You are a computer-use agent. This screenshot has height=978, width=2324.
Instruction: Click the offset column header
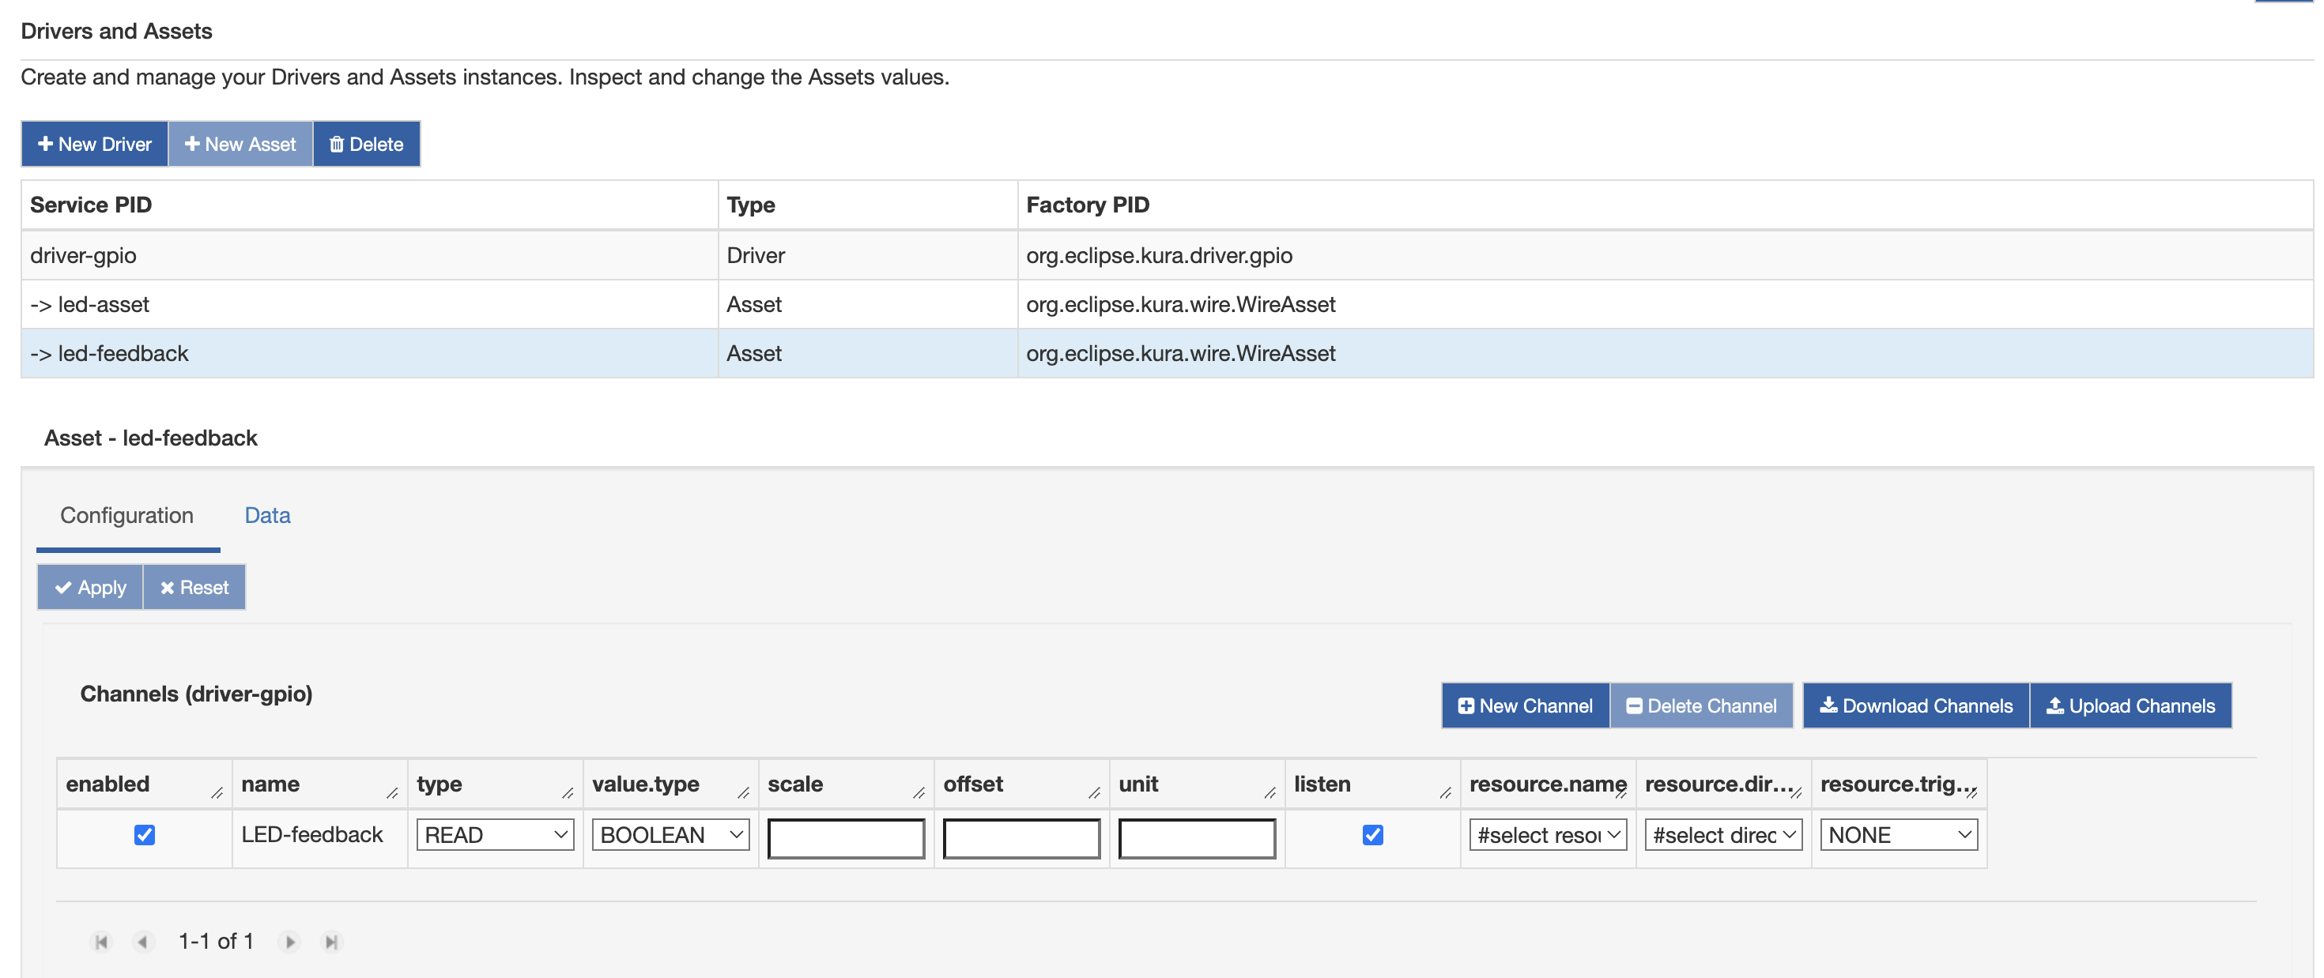[1022, 784]
